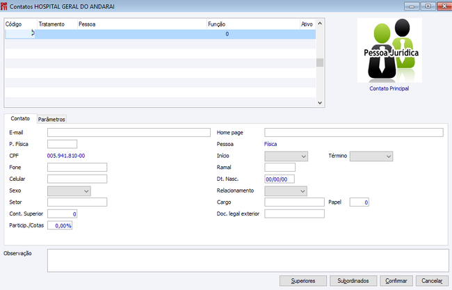Expand the Relacionamento dropdown

pos(286,191)
